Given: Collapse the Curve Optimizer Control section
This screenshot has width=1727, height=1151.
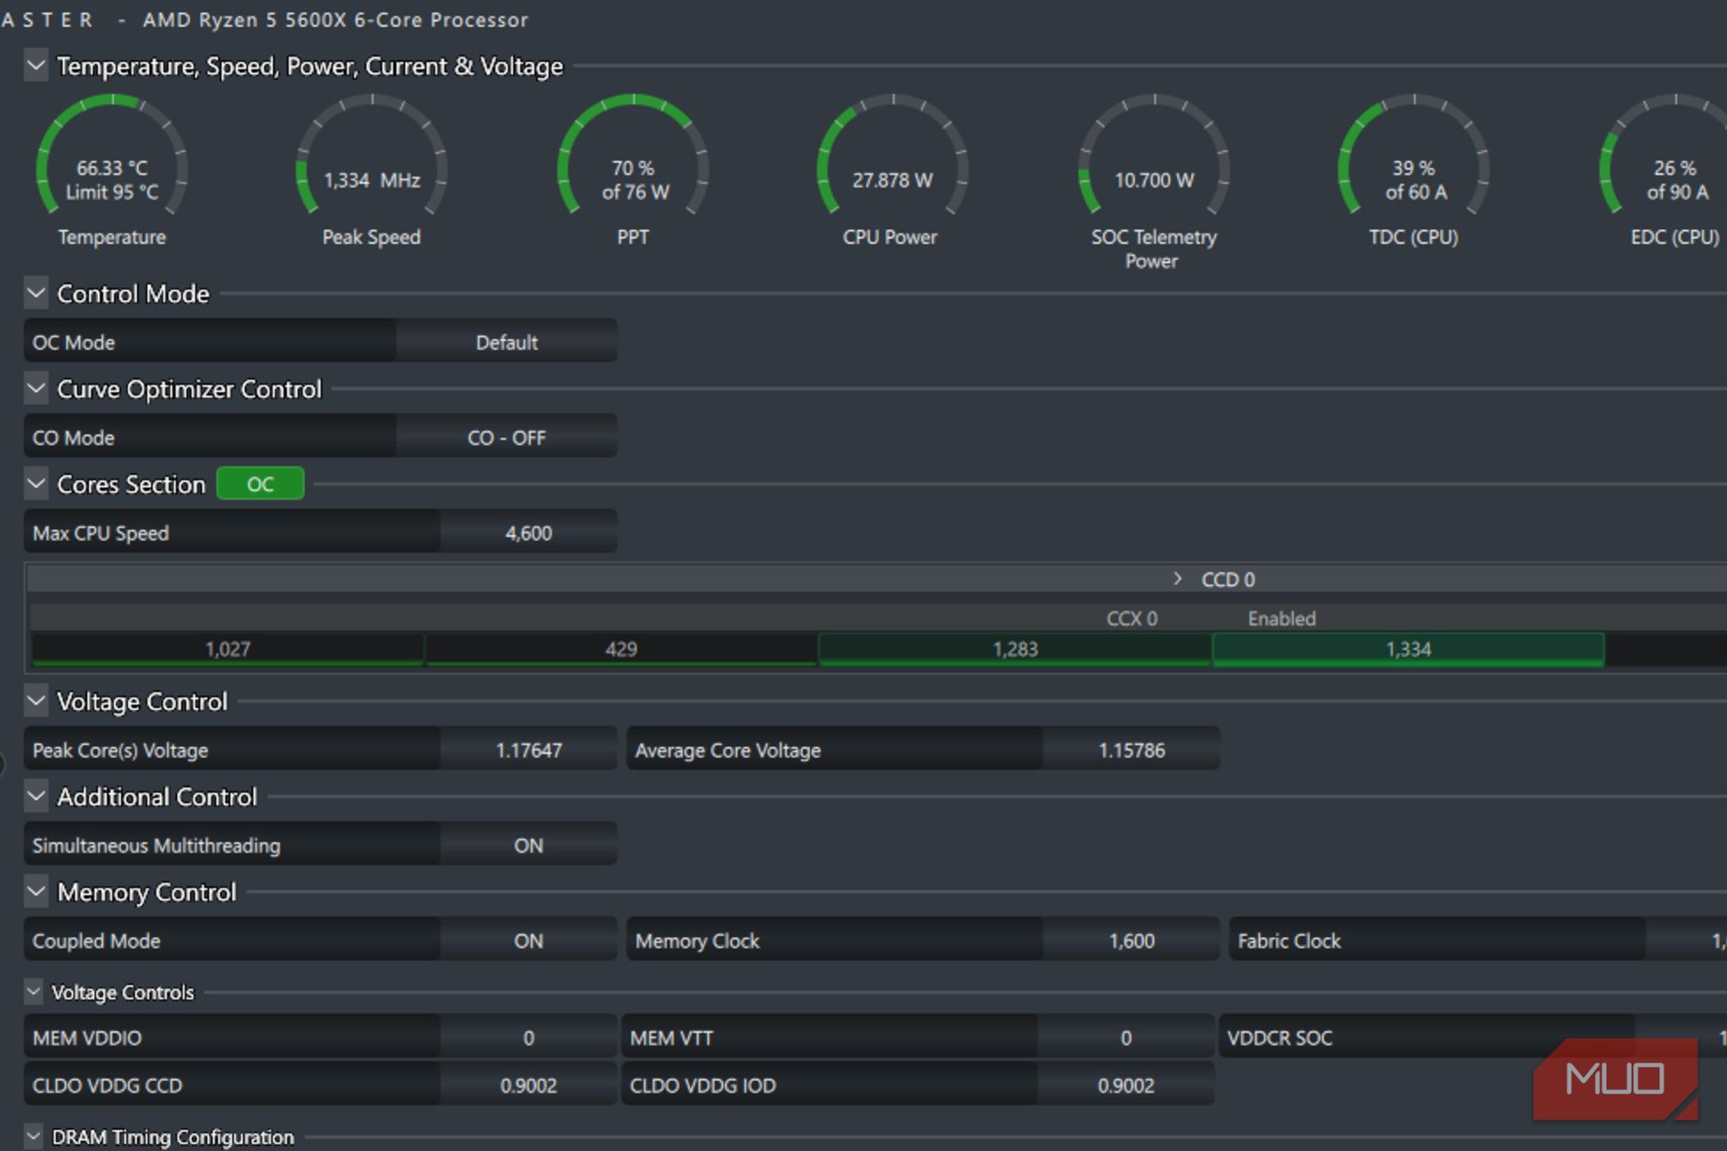Looking at the screenshot, I should (x=36, y=388).
